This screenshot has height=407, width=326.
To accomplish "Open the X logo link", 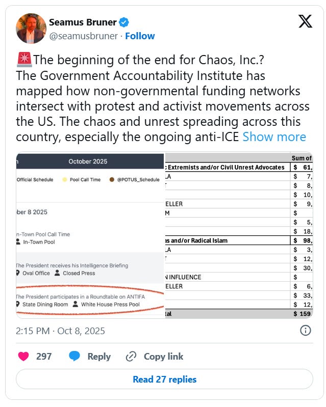I will [x=305, y=21].
